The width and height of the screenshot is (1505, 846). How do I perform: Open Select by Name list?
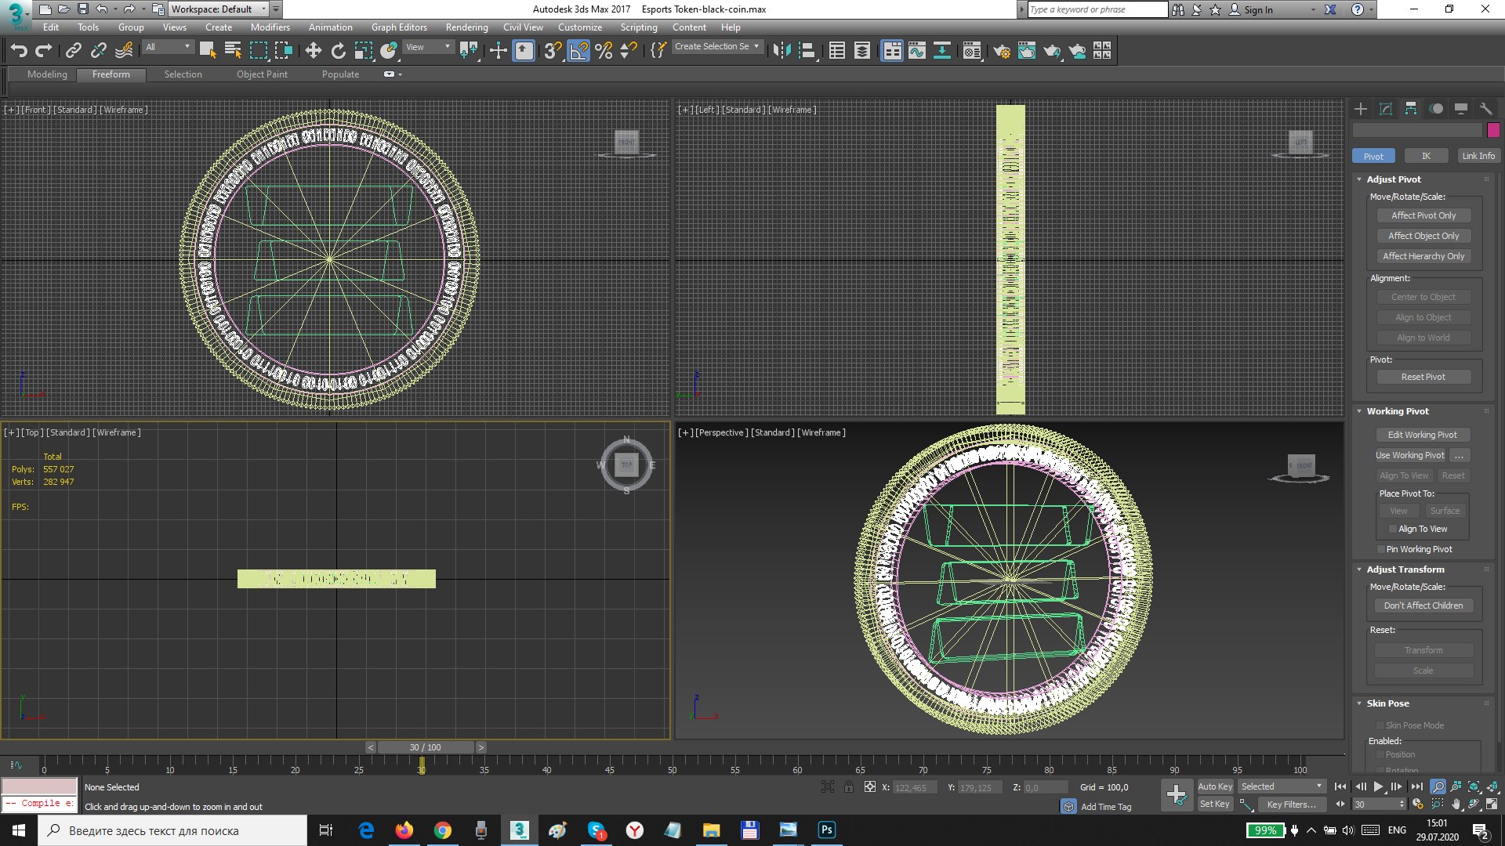point(233,51)
